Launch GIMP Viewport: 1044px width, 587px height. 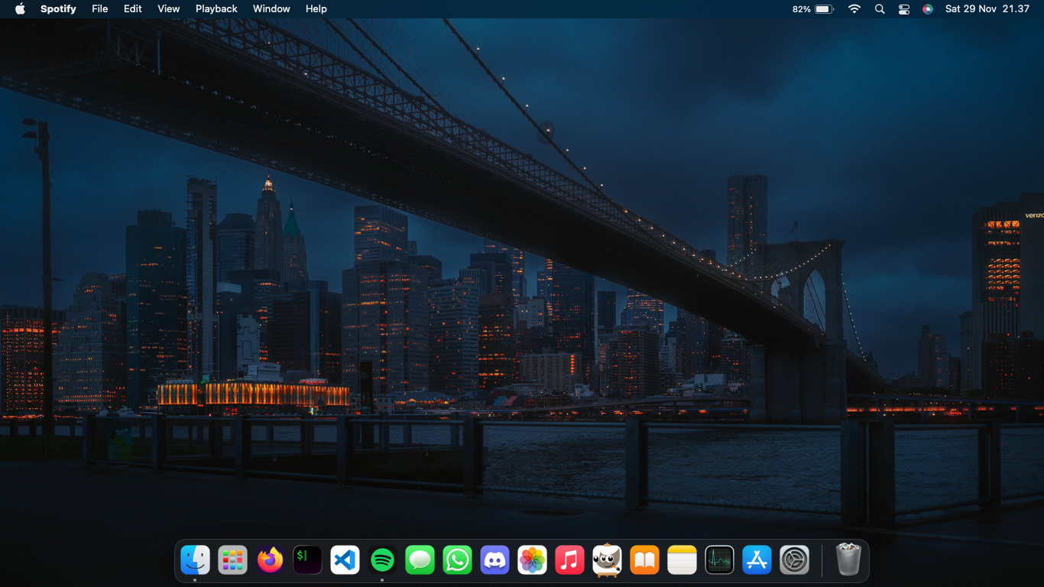coord(607,559)
